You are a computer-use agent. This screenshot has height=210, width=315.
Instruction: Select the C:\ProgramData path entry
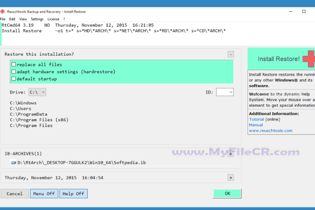28,114
